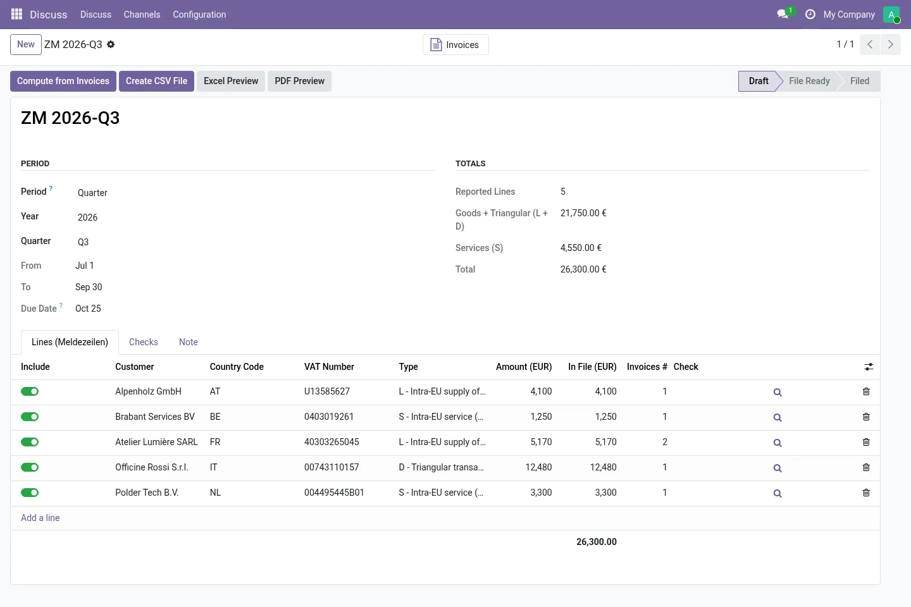
Task: Open the activities clock icon
Action: pos(810,14)
